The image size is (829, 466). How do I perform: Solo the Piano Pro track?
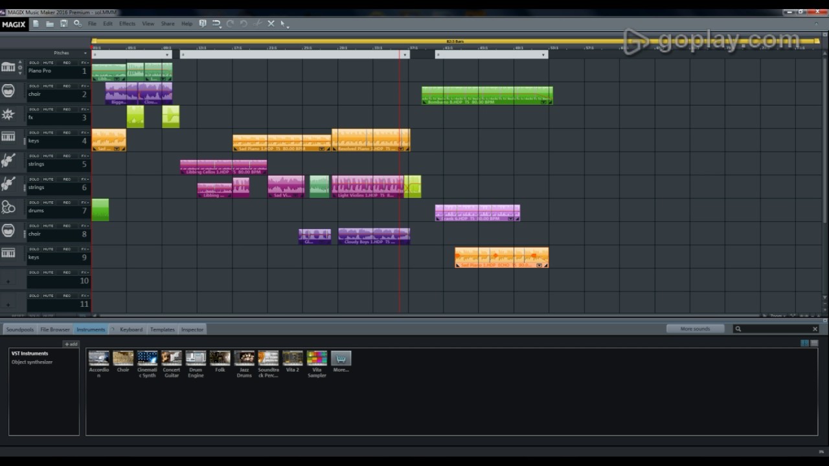click(x=34, y=63)
